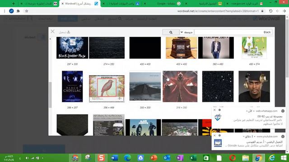Open the www.youtube.com notification message
The width and height of the screenshot is (289, 162).
point(248,142)
